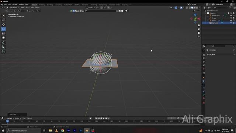Toggle X-ray mode in viewport header
The height and width of the screenshot is (133, 236).
(187, 7)
